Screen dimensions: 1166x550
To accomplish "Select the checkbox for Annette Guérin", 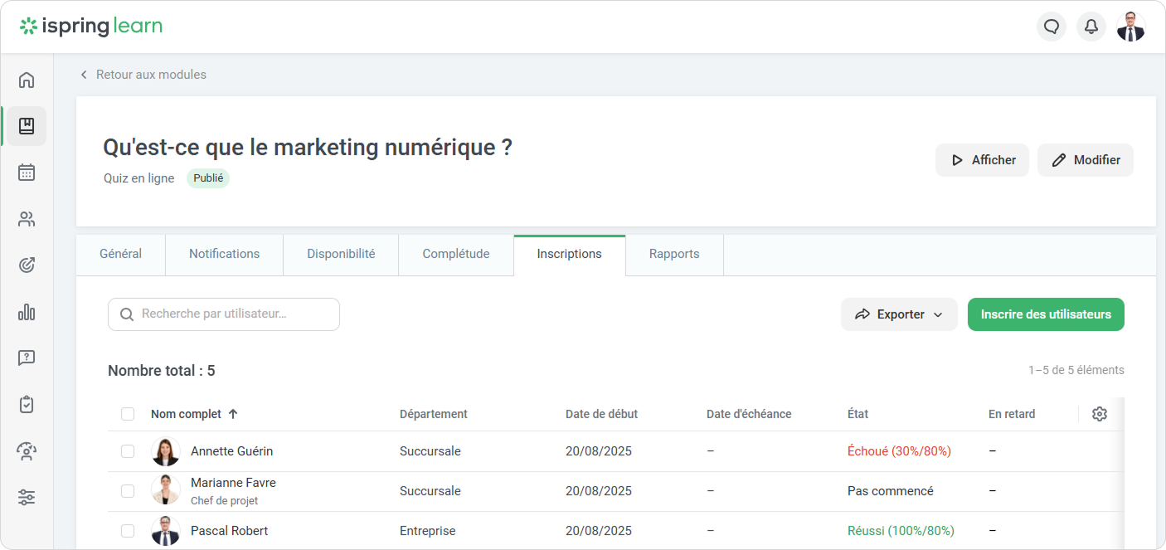I will [128, 451].
